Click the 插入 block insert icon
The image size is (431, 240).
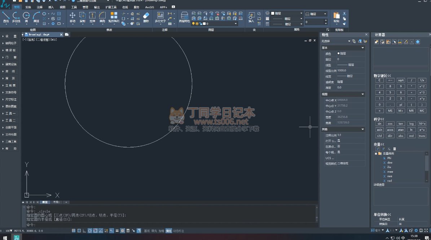(251, 17)
